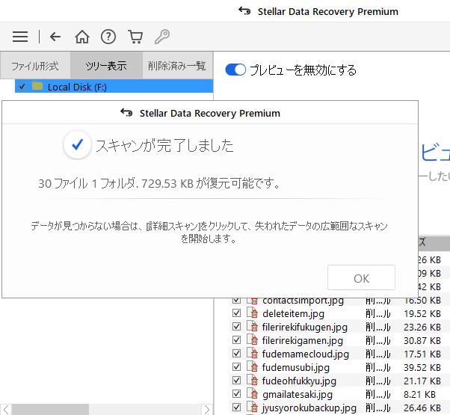Click the shopping cart purchase icon
The width and height of the screenshot is (450, 415).
point(135,37)
